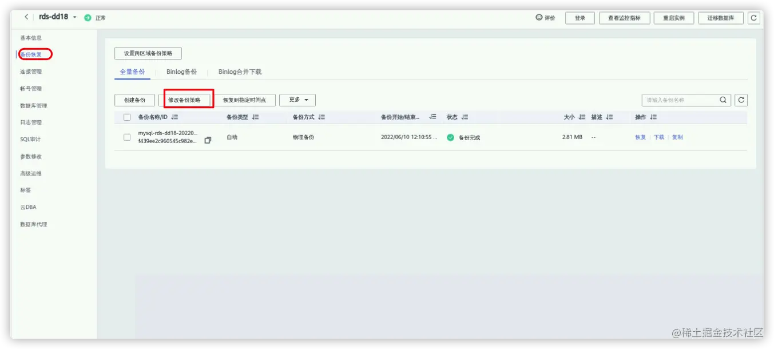Toggle the select-all checkbox in table header
The image size is (774, 349).
127,117
